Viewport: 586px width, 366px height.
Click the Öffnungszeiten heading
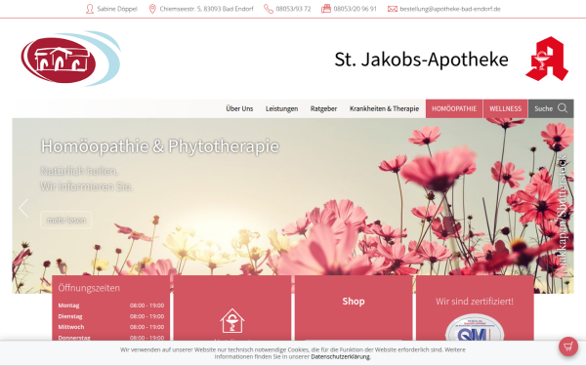[89, 288]
